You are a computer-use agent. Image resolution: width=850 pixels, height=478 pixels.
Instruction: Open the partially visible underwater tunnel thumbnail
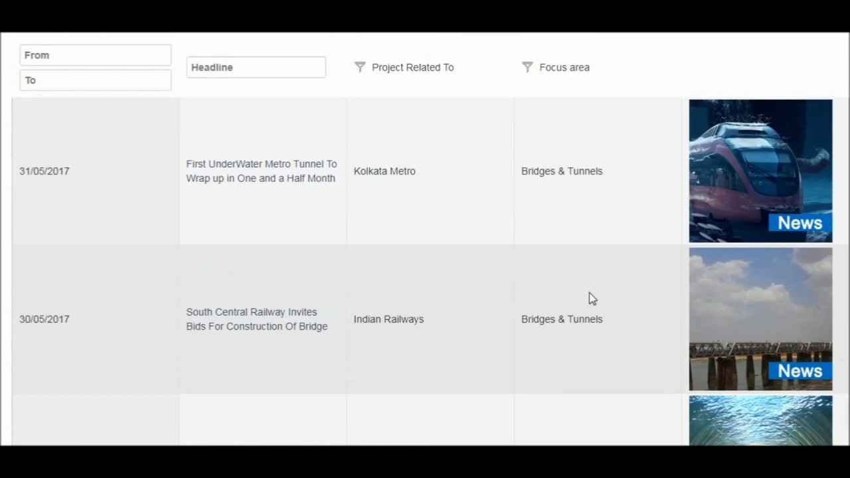coord(760,420)
